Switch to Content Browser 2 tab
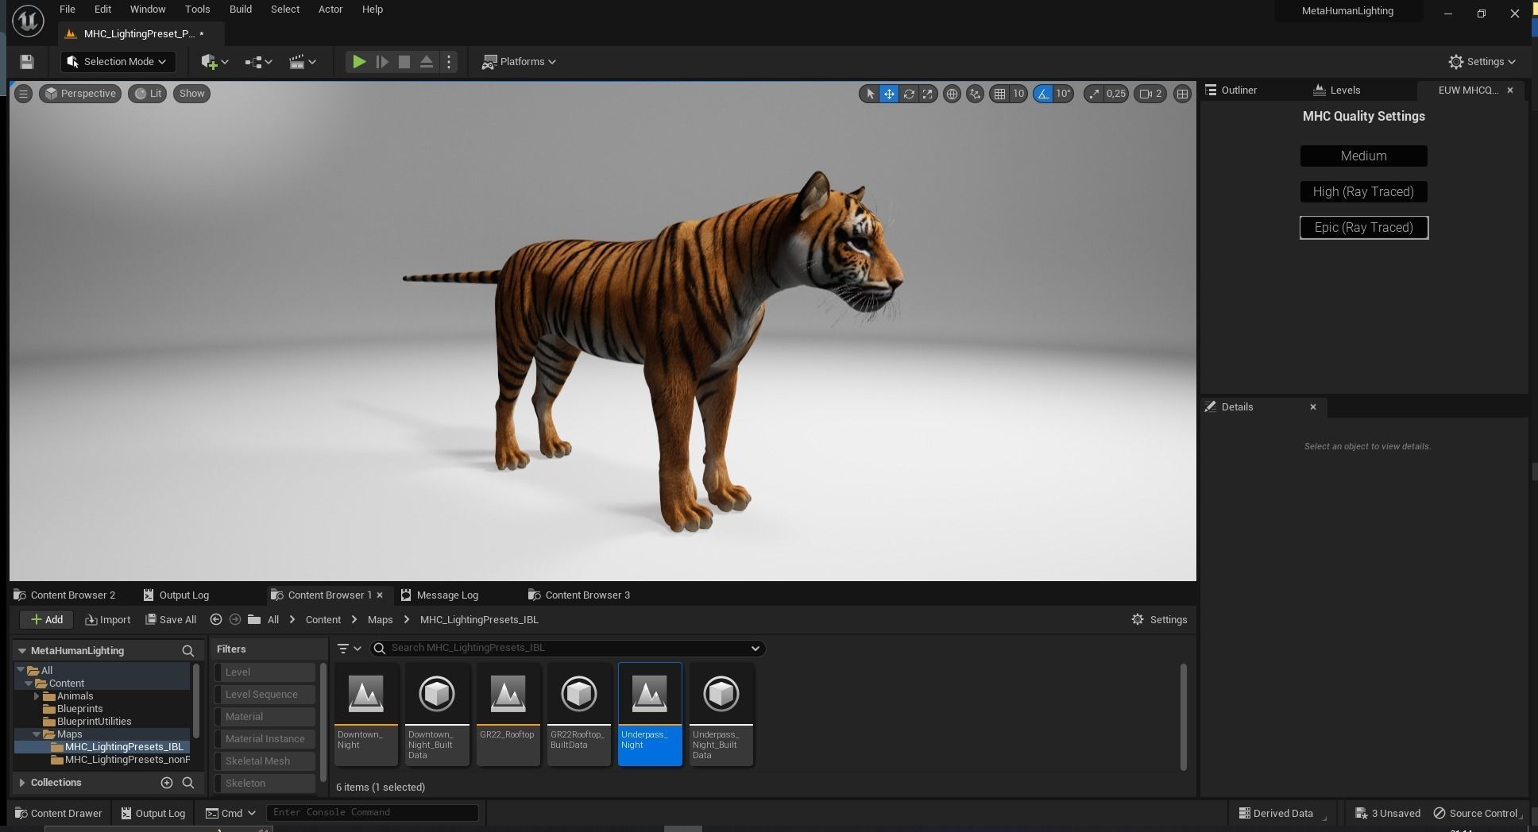 [x=65, y=595]
